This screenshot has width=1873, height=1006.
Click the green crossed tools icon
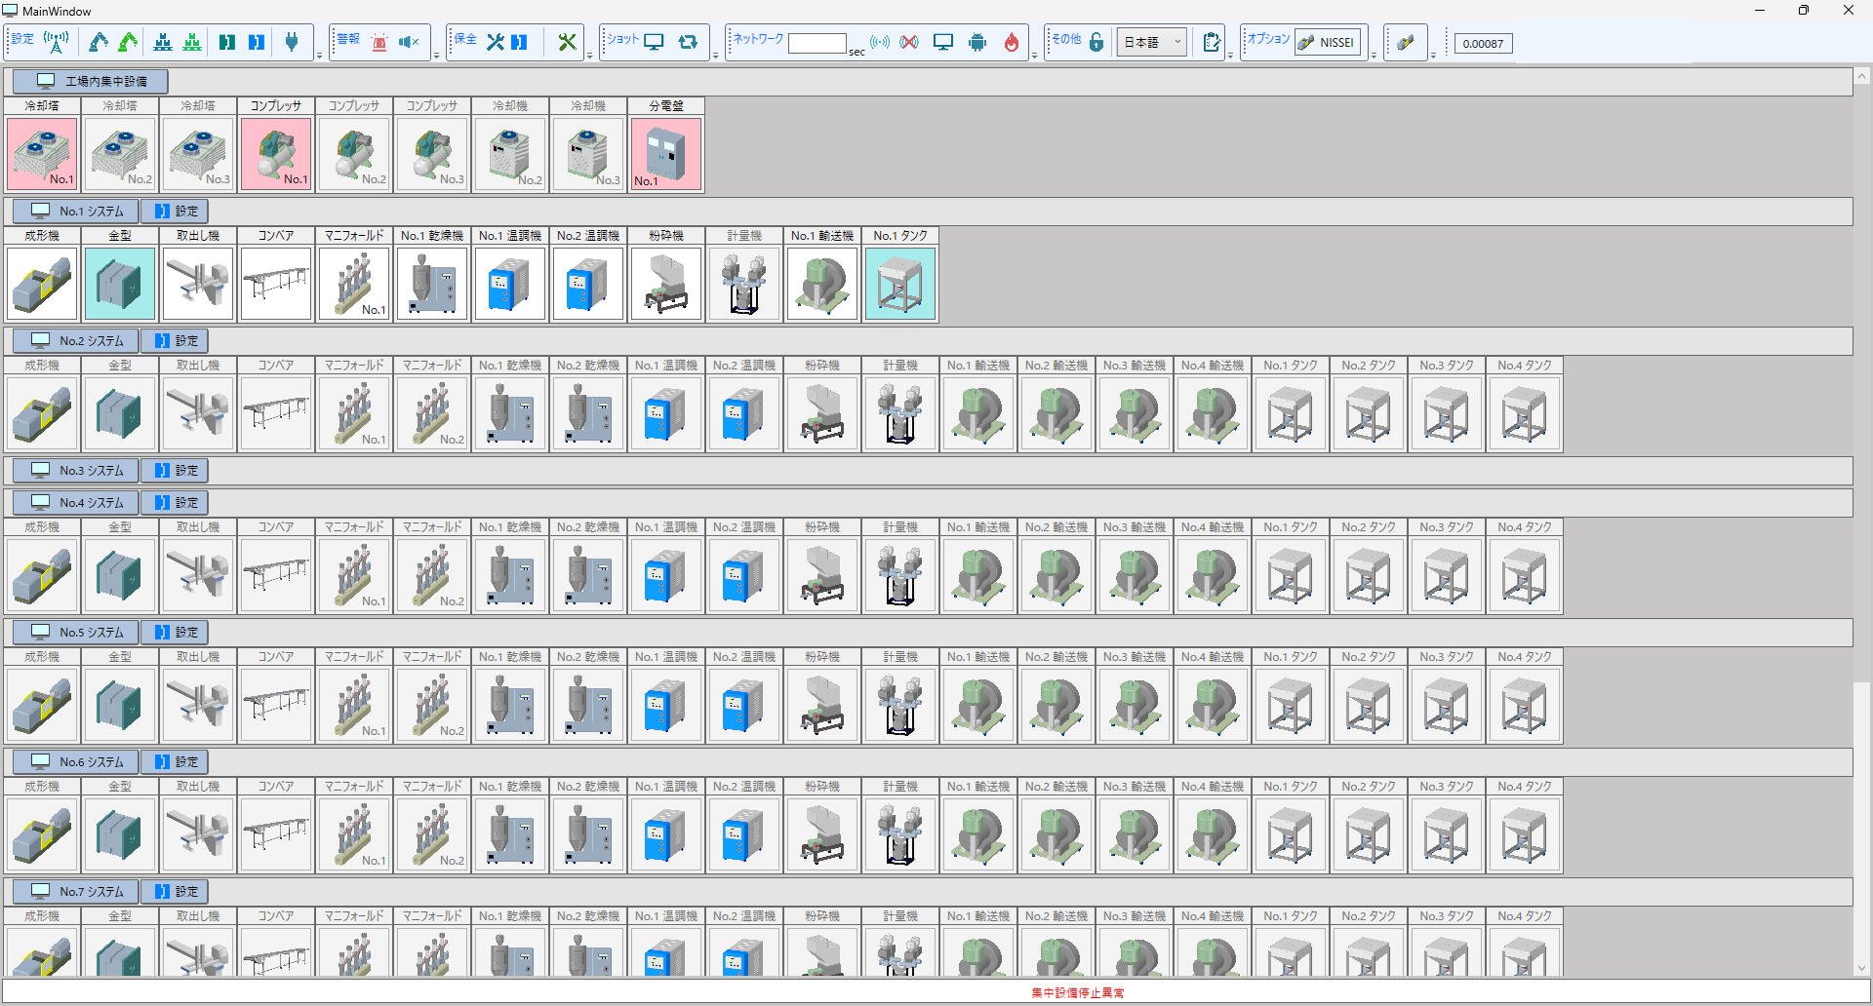pyautogui.click(x=567, y=42)
